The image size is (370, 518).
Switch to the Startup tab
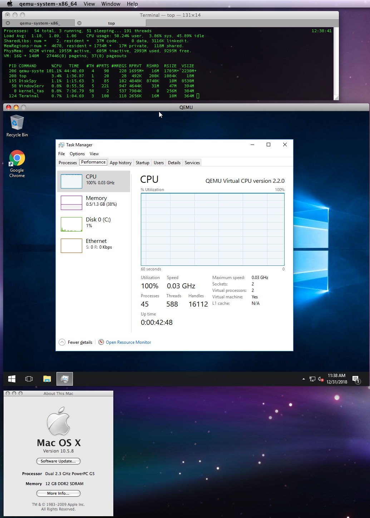(x=143, y=163)
